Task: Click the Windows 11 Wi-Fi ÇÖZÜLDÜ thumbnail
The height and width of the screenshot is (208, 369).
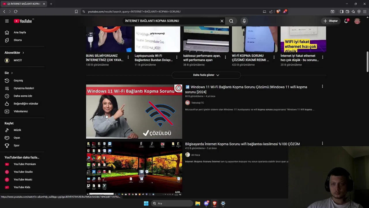Action: [134, 112]
